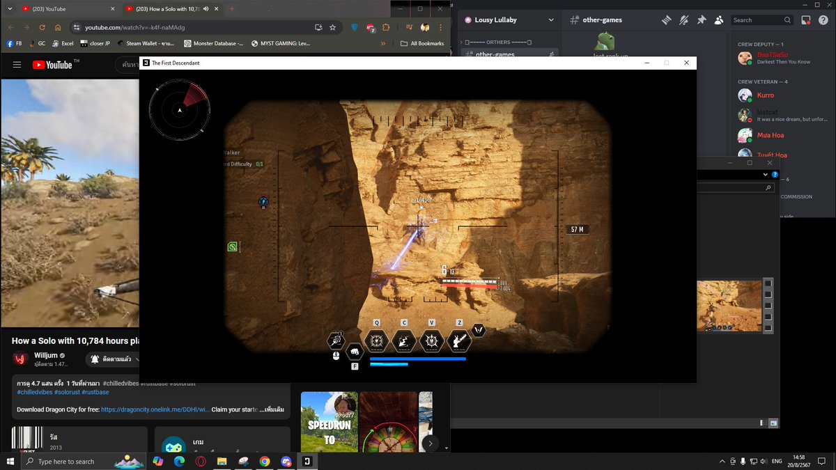
Task: Show hidden bookmarks overflow chevron
Action: coord(382,43)
